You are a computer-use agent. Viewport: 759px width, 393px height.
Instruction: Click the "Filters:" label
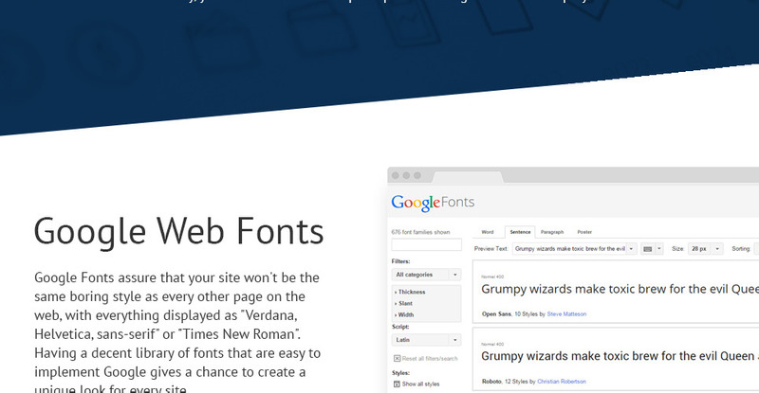[x=400, y=261]
